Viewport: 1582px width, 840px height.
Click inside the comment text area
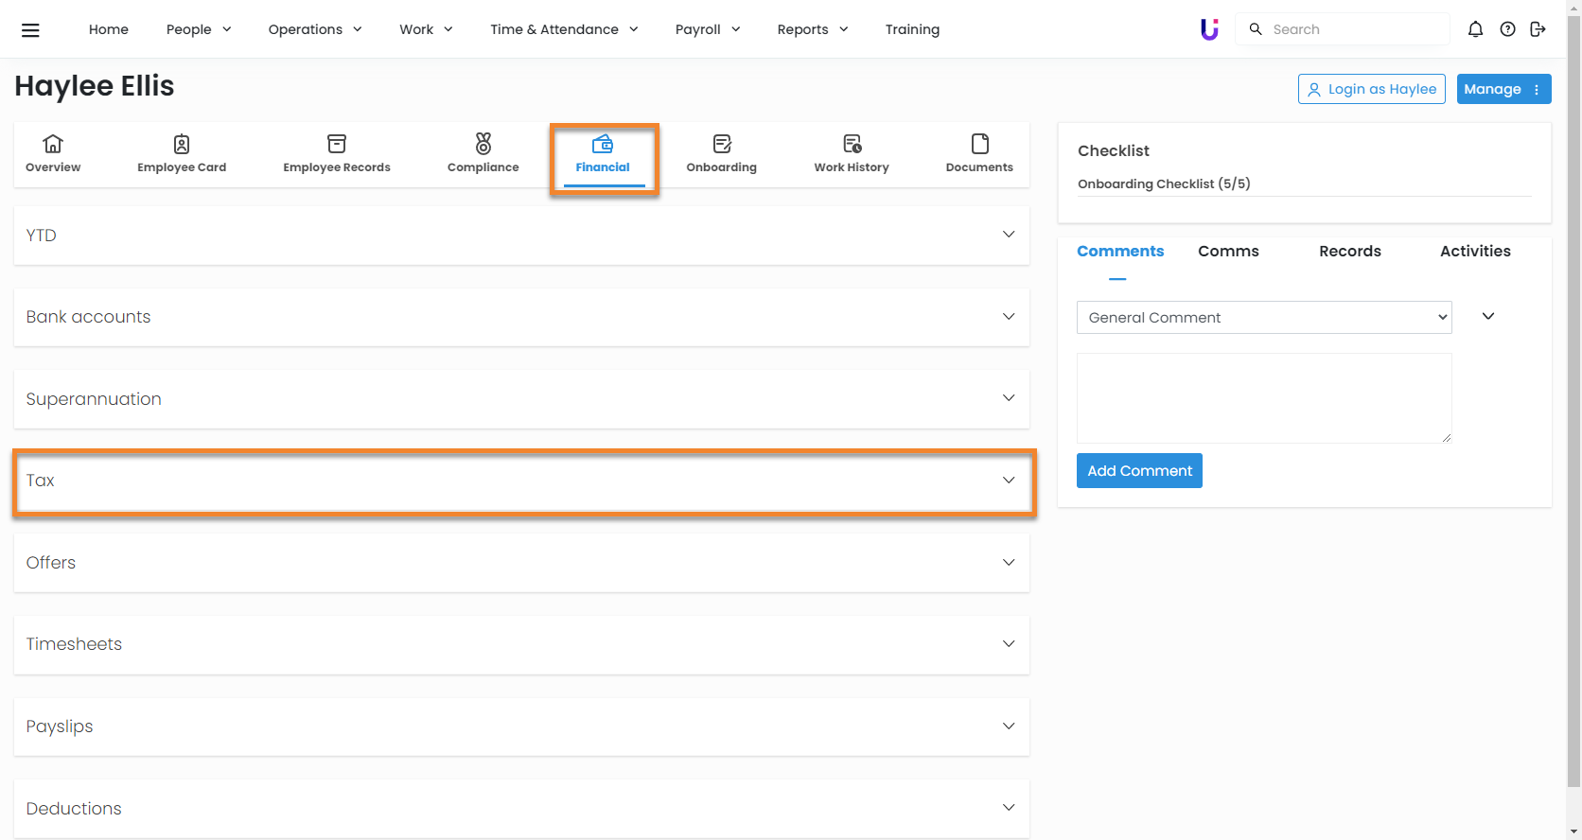[x=1264, y=397]
